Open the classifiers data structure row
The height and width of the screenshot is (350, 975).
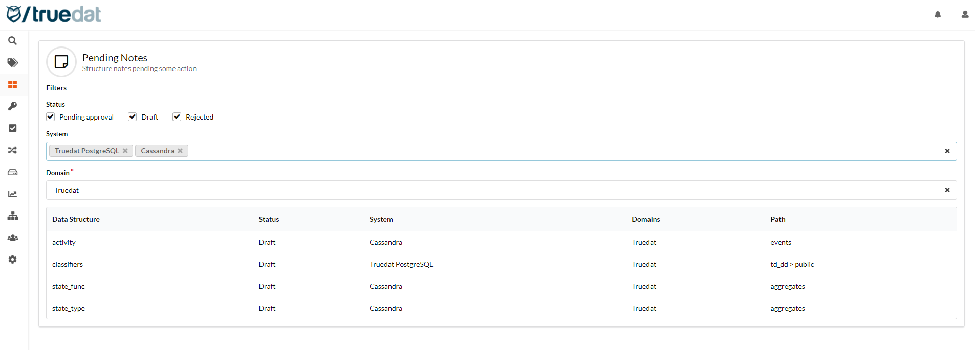click(x=68, y=264)
